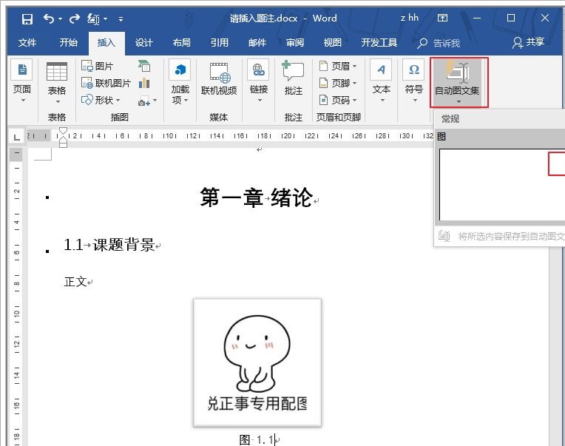Open the 符号 symbol dropdown
Screen dimensions: 565x446
pos(413,80)
